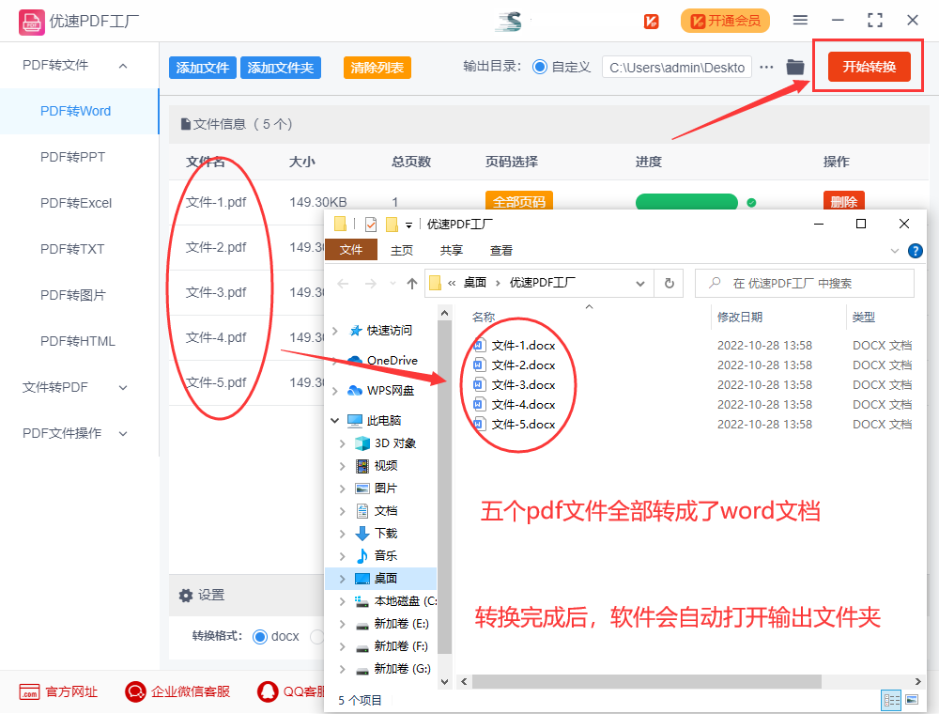Click the VIP badge icon in title bar
Image resolution: width=939 pixels, height=714 pixels.
click(651, 22)
